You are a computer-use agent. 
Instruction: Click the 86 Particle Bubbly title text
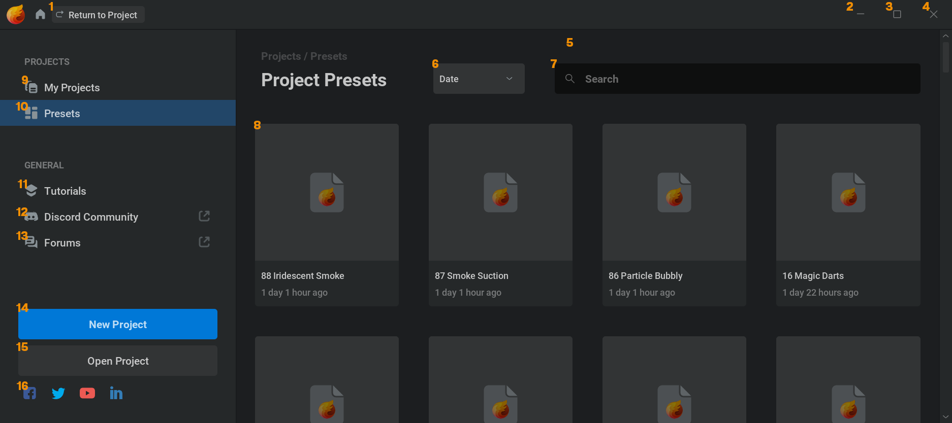coord(646,276)
